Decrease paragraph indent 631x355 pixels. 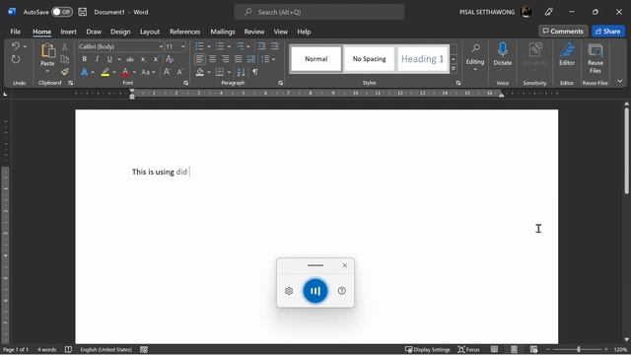[261, 46]
